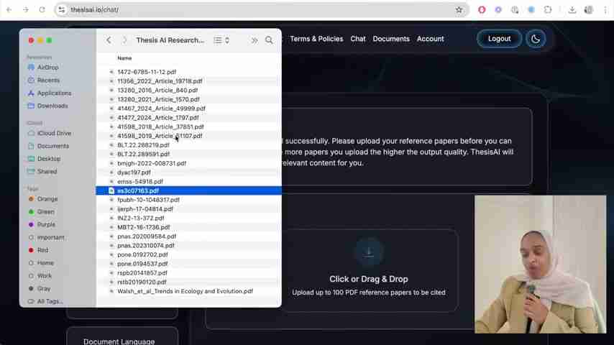Select Walsh_et_al_Trends in Ecology and Evolution.pdf
The image size is (614, 345).
(185, 291)
